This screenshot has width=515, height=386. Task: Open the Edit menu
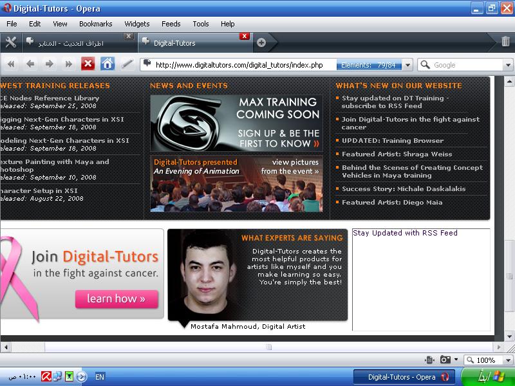[35, 24]
